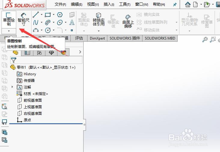
Task: Click the feature tree filter icon
Action: (14, 60)
